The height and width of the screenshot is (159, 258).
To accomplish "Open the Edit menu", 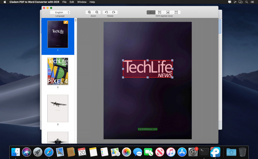I will pos(72,2).
